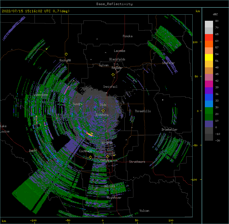Click the Vulcan label
Image resolution: width=229 pixels, height=224 pixels.
click(x=144, y=211)
